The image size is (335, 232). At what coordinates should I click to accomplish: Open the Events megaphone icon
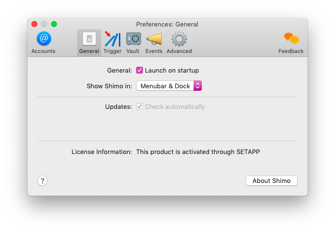[154, 39]
